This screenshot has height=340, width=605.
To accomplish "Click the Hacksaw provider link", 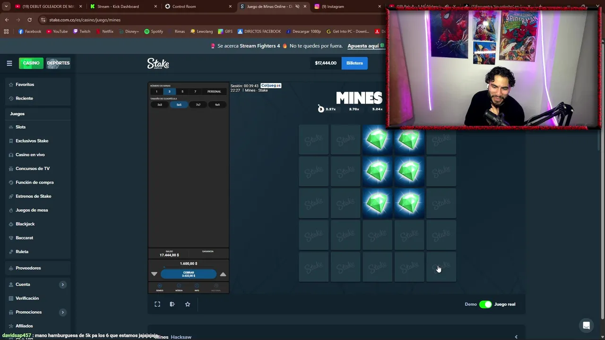I will point(181,337).
